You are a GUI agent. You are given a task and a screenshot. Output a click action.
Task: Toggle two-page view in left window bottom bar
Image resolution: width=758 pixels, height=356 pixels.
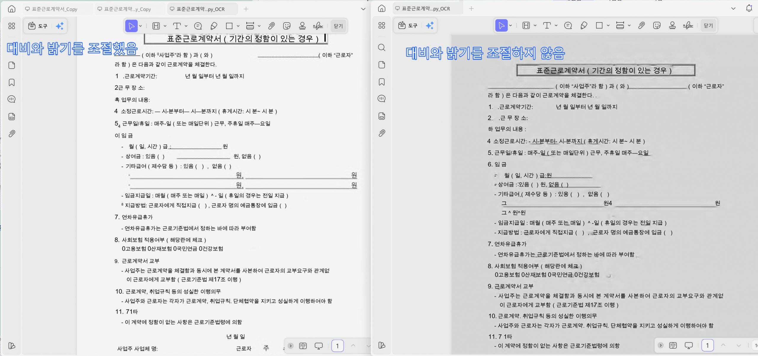[303, 346]
